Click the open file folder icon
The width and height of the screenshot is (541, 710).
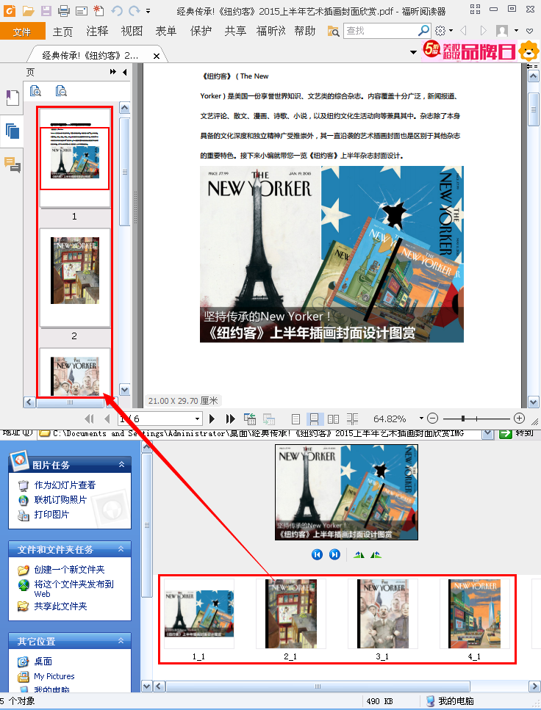tap(28, 10)
